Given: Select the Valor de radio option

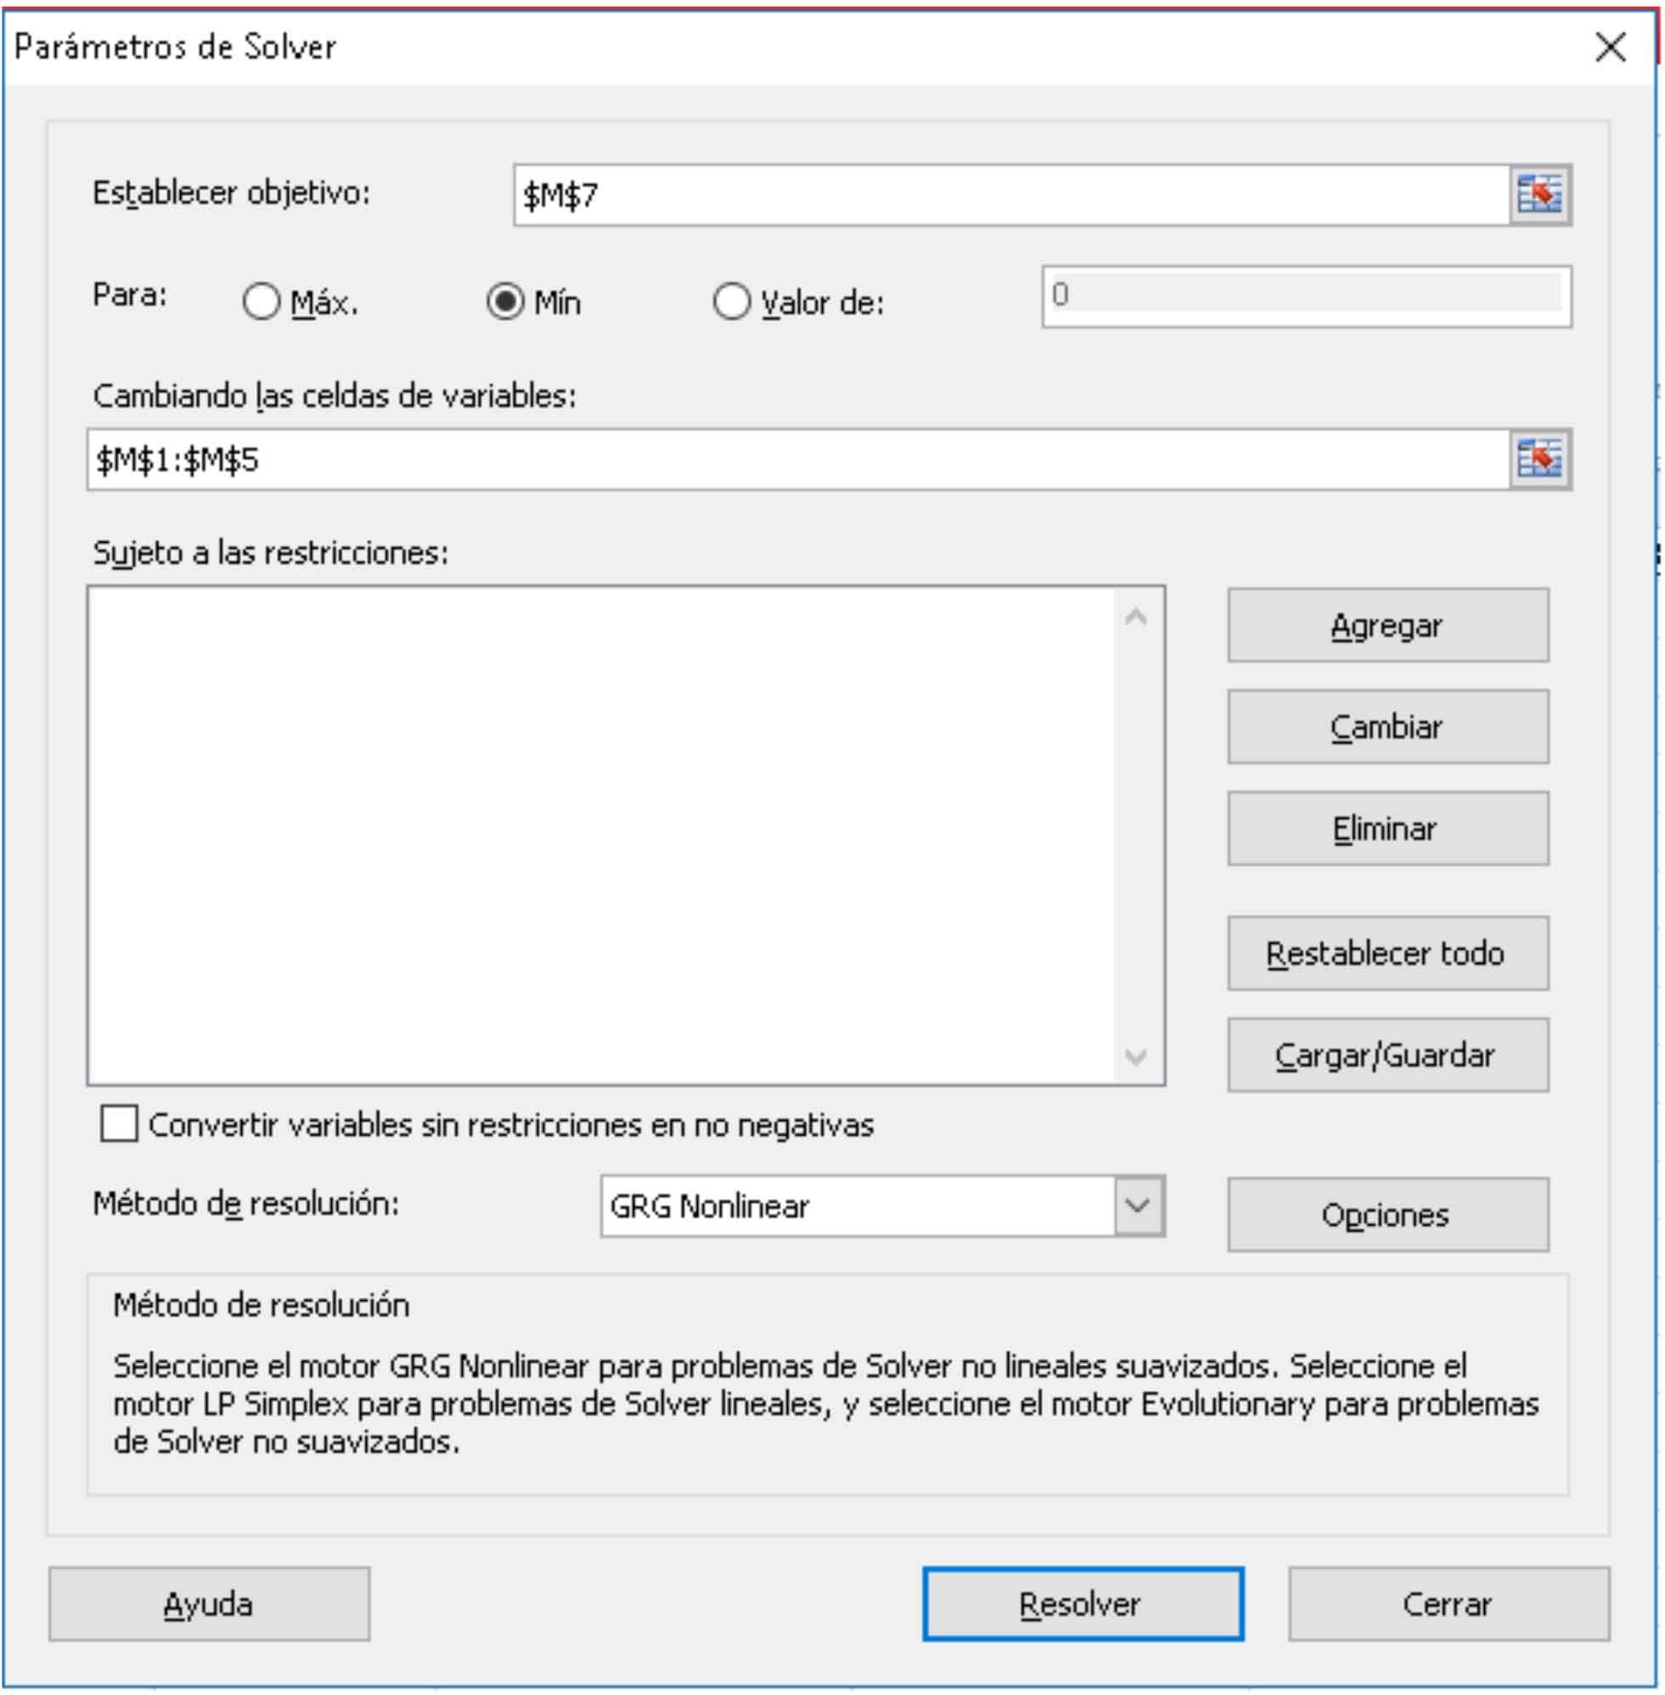Looking at the screenshot, I should click(x=732, y=301).
